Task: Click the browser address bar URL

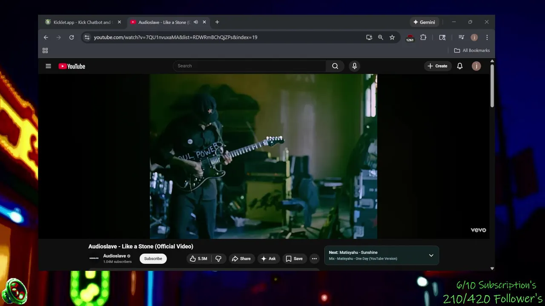Action: [x=175, y=37]
